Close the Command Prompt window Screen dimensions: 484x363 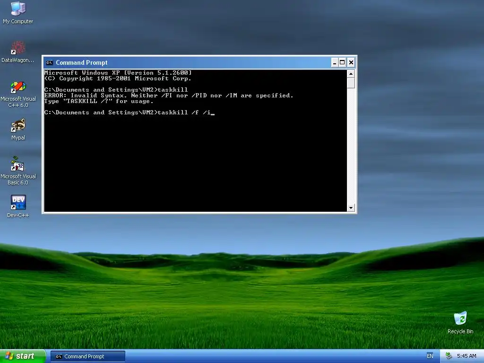click(x=351, y=63)
